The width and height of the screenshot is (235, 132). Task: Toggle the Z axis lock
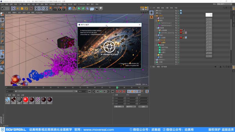click(45, 9)
